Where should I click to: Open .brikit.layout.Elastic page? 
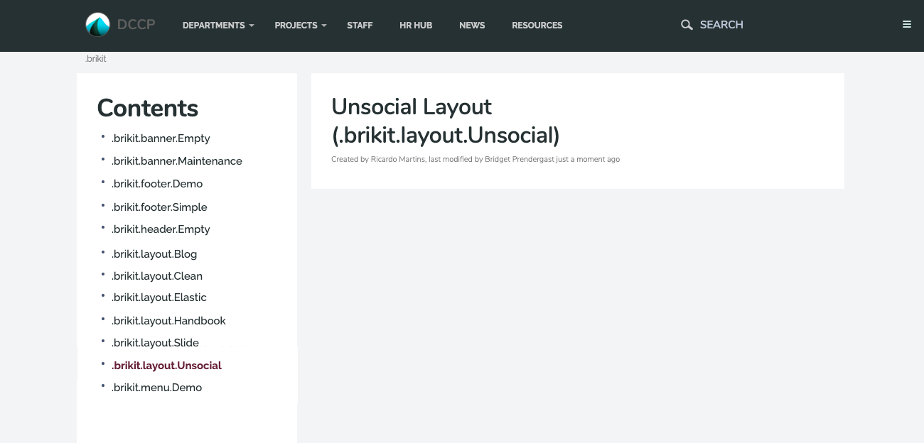(159, 297)
